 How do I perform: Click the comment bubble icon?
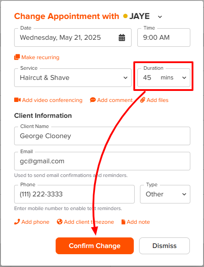point(93,100)
